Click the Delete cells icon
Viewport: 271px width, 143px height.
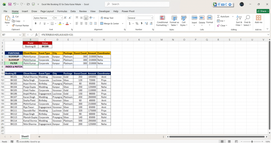(202, 18)
